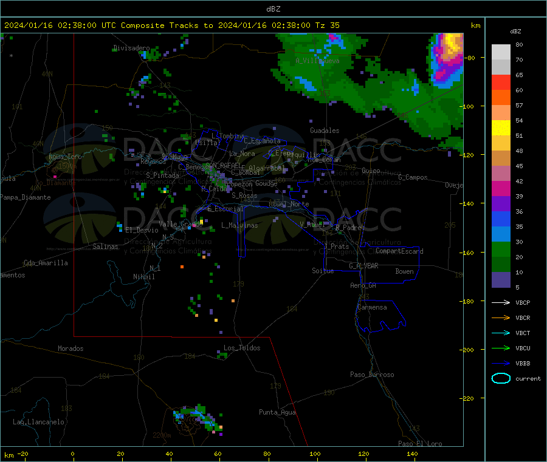Image resolution: width=547 pixels, height=462 pixels.
Task: Click the cyan 'current' ellipse legend icon
Action: pyautogui.click(x=501, y=378)
